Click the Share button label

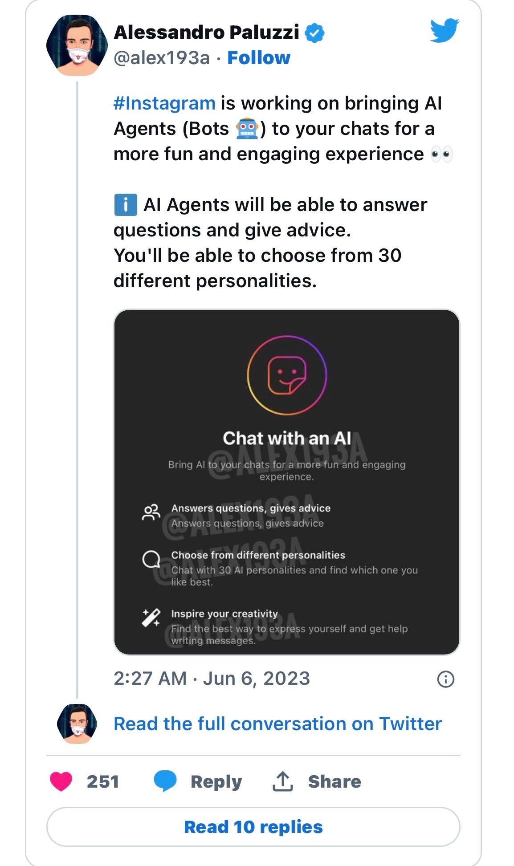click(x=334, y=782)
